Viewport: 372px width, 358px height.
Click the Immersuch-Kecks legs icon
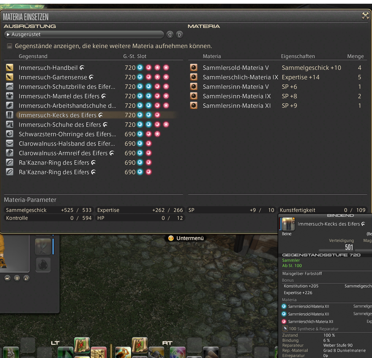click(x=9, y=115)
